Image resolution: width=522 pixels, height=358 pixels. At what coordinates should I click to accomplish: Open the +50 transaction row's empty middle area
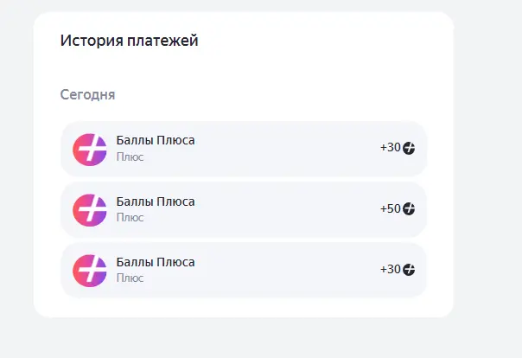pos(286,210)
